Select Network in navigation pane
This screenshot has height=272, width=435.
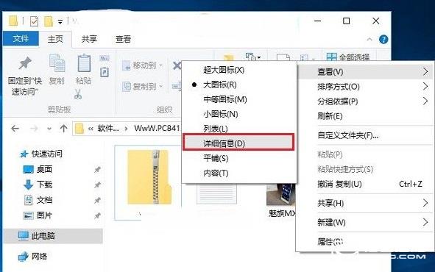pyautogui.click(x=32, y=257)
